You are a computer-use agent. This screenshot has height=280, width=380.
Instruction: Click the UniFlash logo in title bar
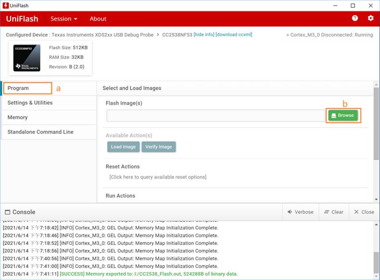coord(5,6)
